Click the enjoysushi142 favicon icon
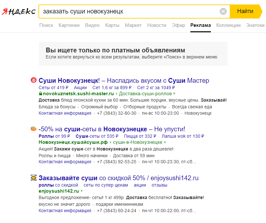Image resolution: width=266 pixels, height=223 pixels. (34, 178)
